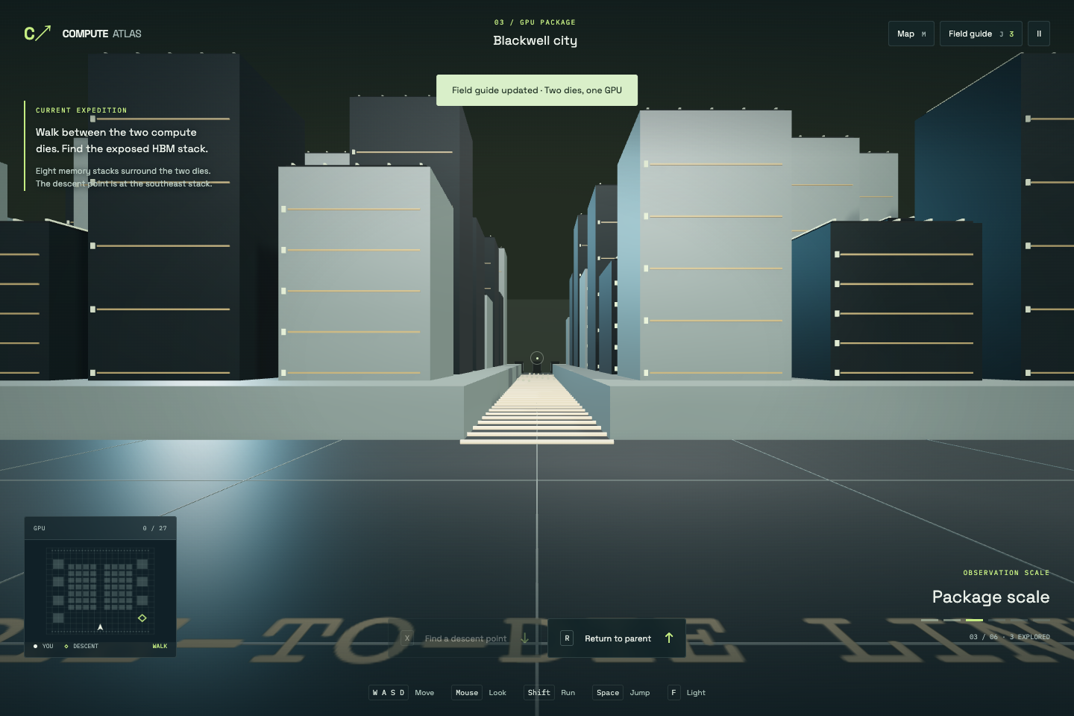
Task: Open the Field guide panel
Action: (x=980, y=34)
